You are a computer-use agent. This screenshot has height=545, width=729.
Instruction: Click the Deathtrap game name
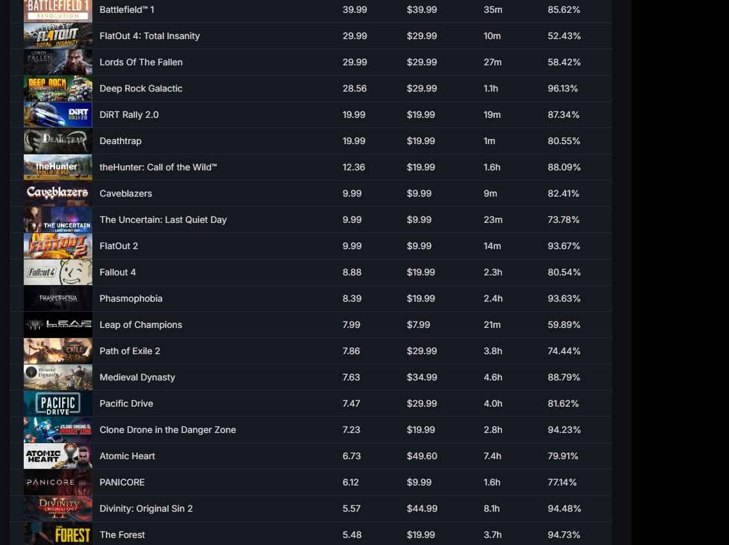tap(121, 141)
